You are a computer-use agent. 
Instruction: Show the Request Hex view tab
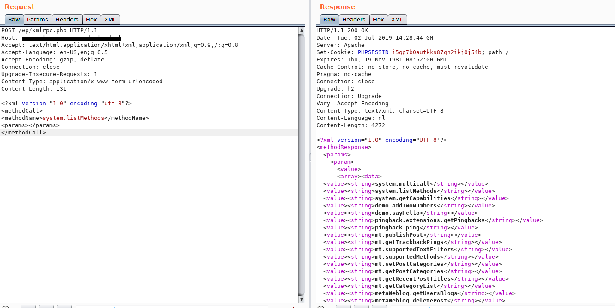[91, 20]
